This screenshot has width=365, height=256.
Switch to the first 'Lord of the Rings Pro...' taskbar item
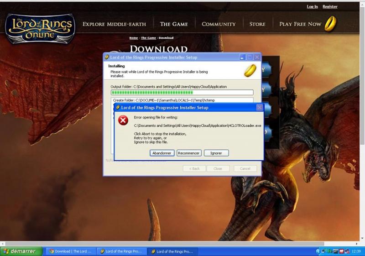click(x=121, y=251)
